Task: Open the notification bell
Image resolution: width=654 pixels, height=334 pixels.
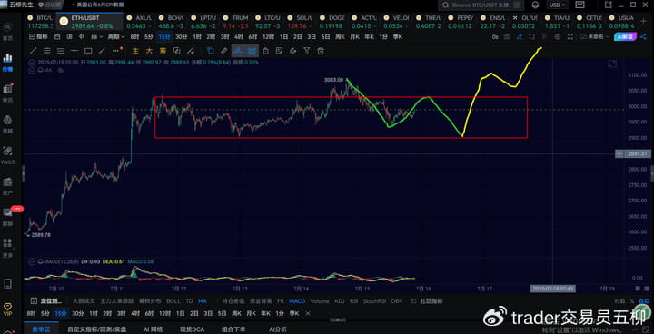Action: (x=535, y=5)
